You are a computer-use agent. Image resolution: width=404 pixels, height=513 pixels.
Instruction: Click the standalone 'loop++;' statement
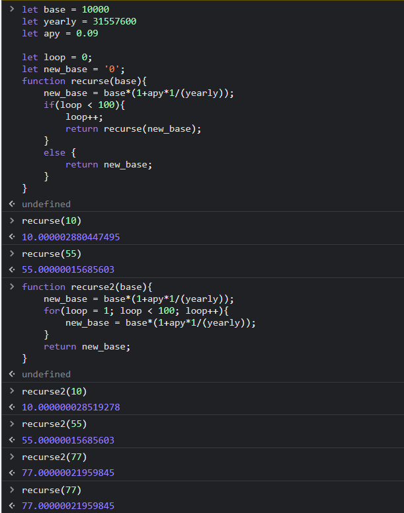tap(85, 117)
